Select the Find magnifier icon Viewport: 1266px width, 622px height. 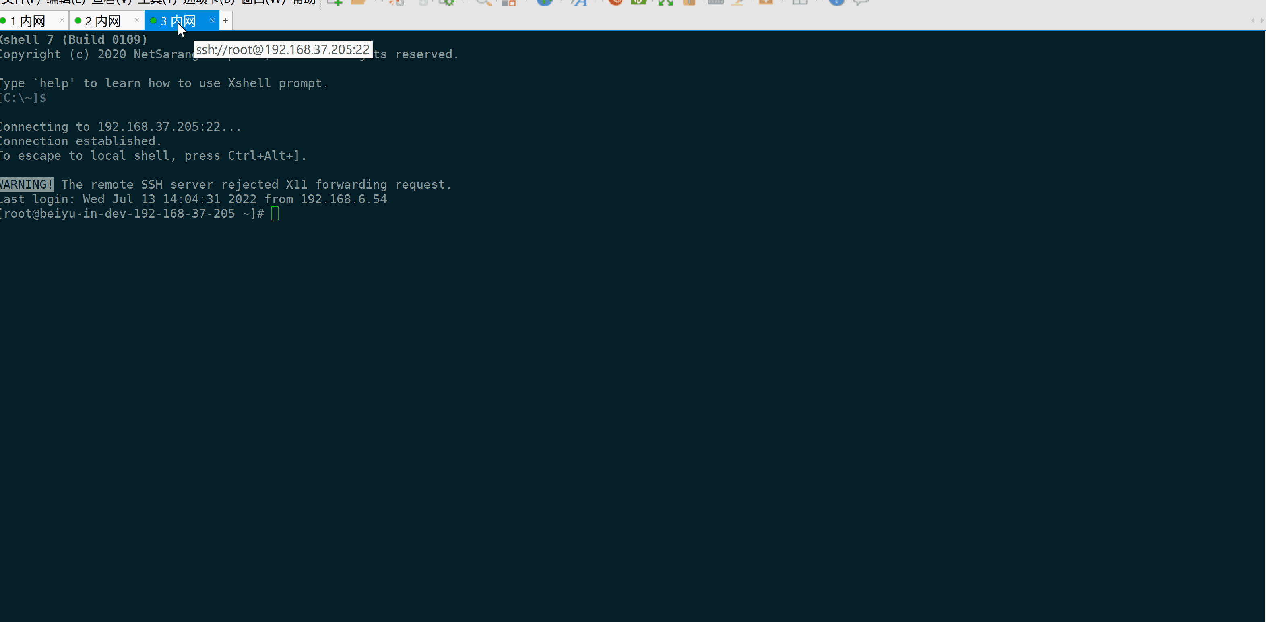click(x=484, y=2)
